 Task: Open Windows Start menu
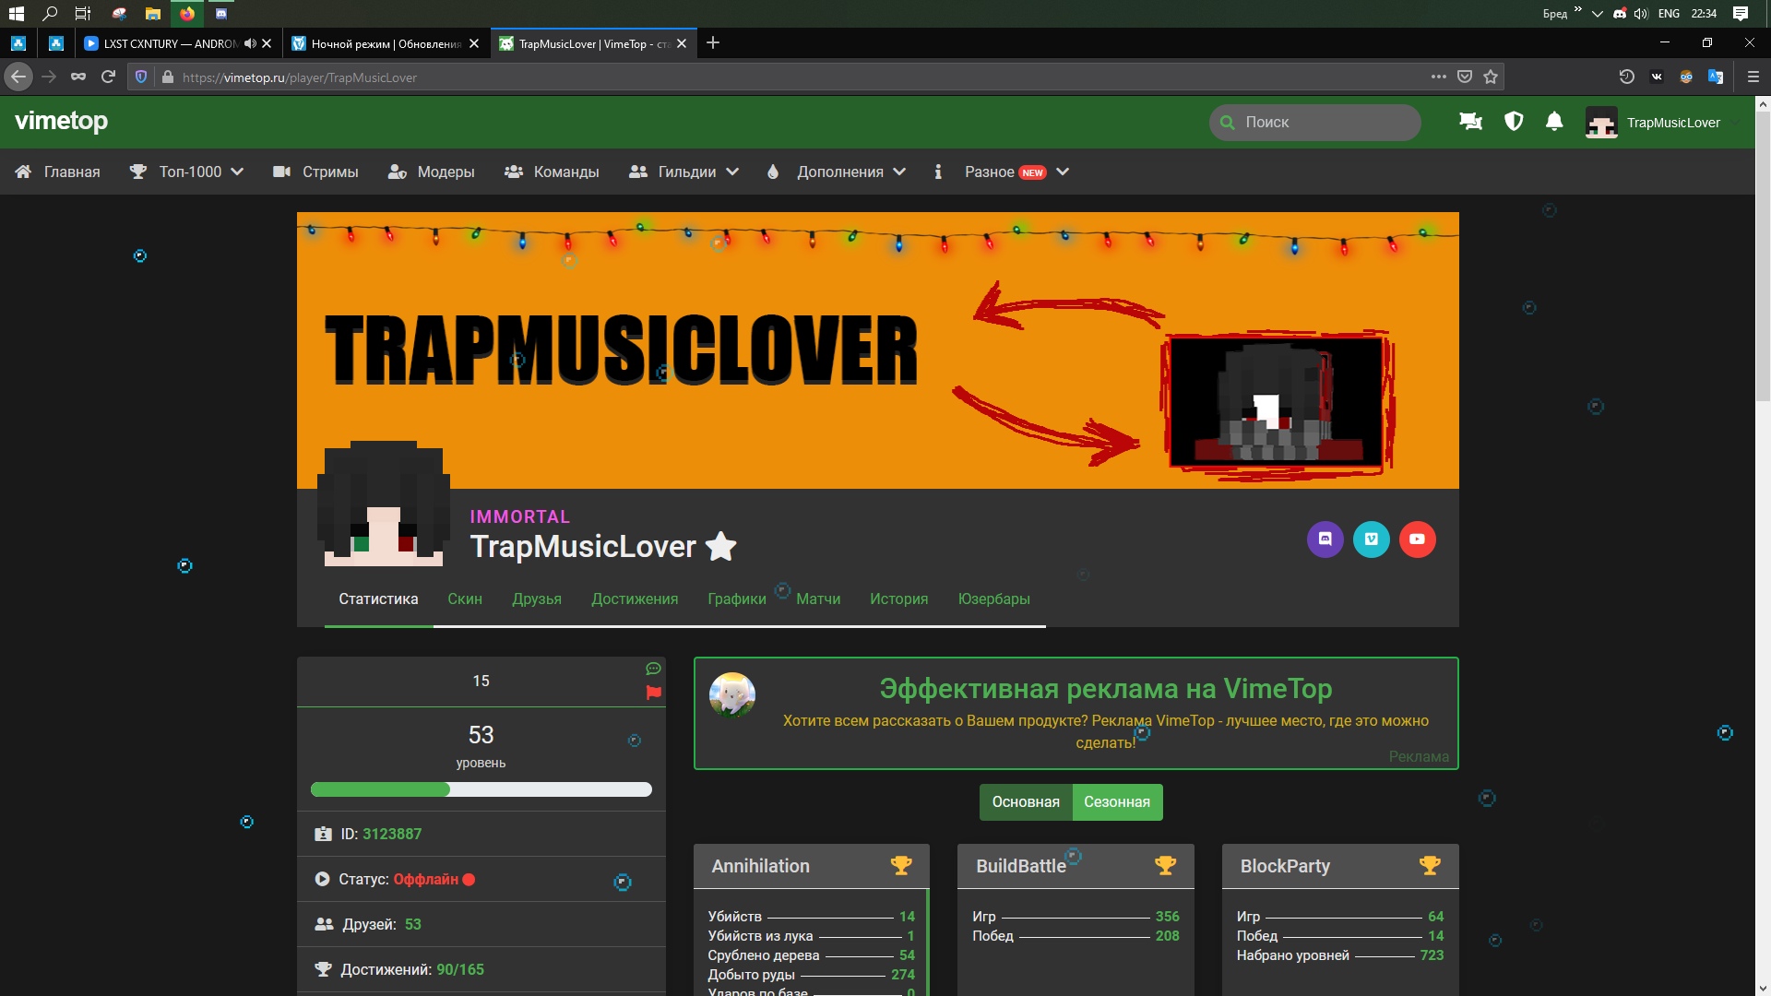(x=16, y=13)
